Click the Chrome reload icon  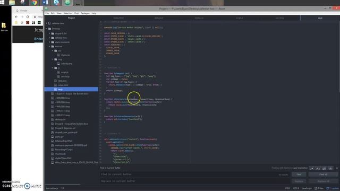(28, 16)
